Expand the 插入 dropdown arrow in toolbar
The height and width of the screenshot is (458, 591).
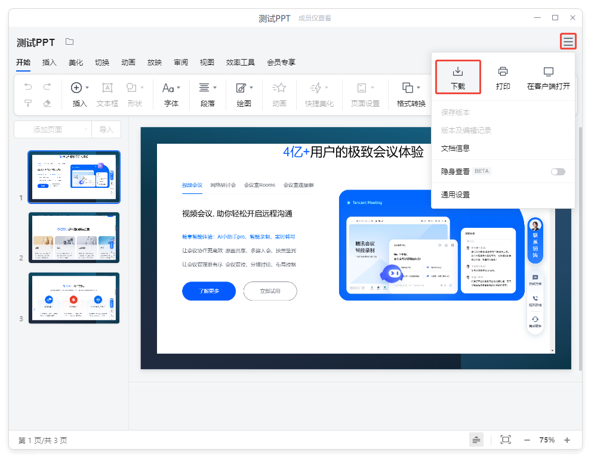pos(87,88)
